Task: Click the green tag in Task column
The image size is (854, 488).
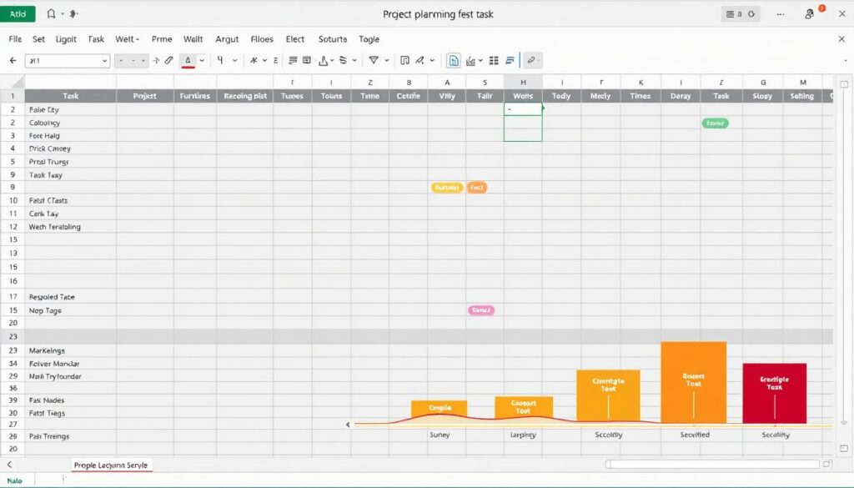Action: click(x=715, y=123)
